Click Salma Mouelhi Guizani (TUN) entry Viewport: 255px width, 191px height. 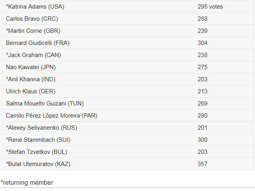point(45,104)
